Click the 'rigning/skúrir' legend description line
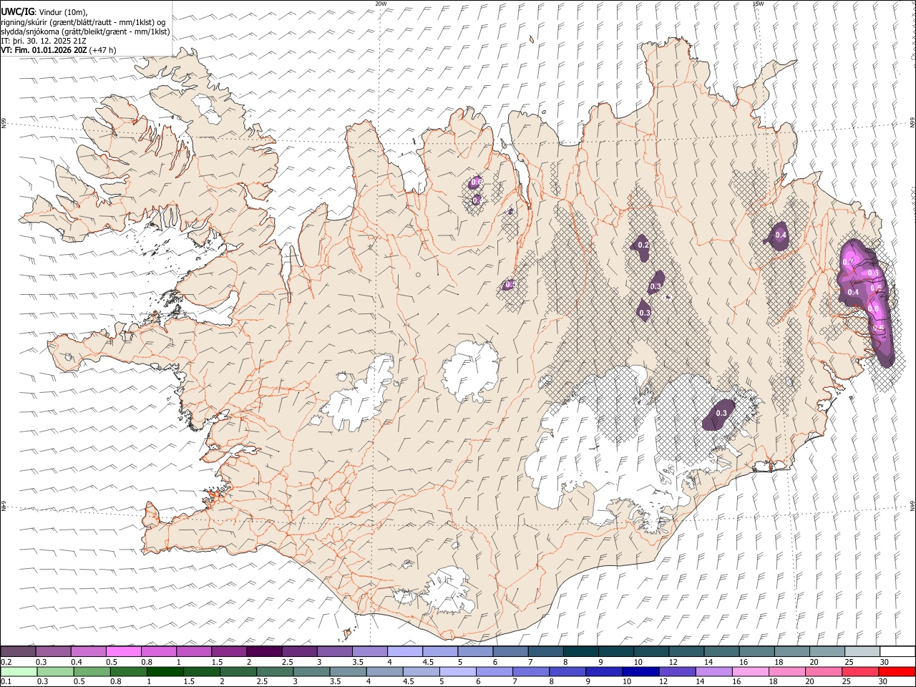 pyautogui.click(x=84, y=22)
